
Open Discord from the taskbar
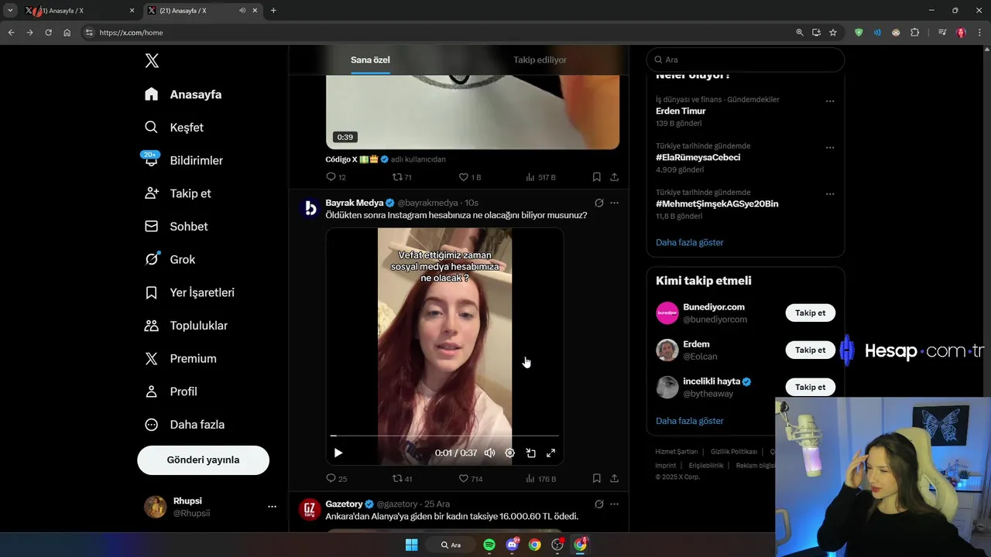[x=512, y=545]
